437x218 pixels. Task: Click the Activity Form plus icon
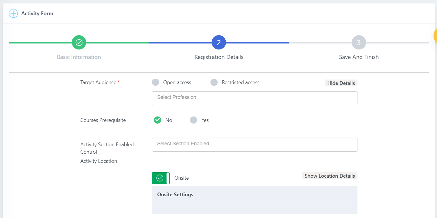pos(13,13)
